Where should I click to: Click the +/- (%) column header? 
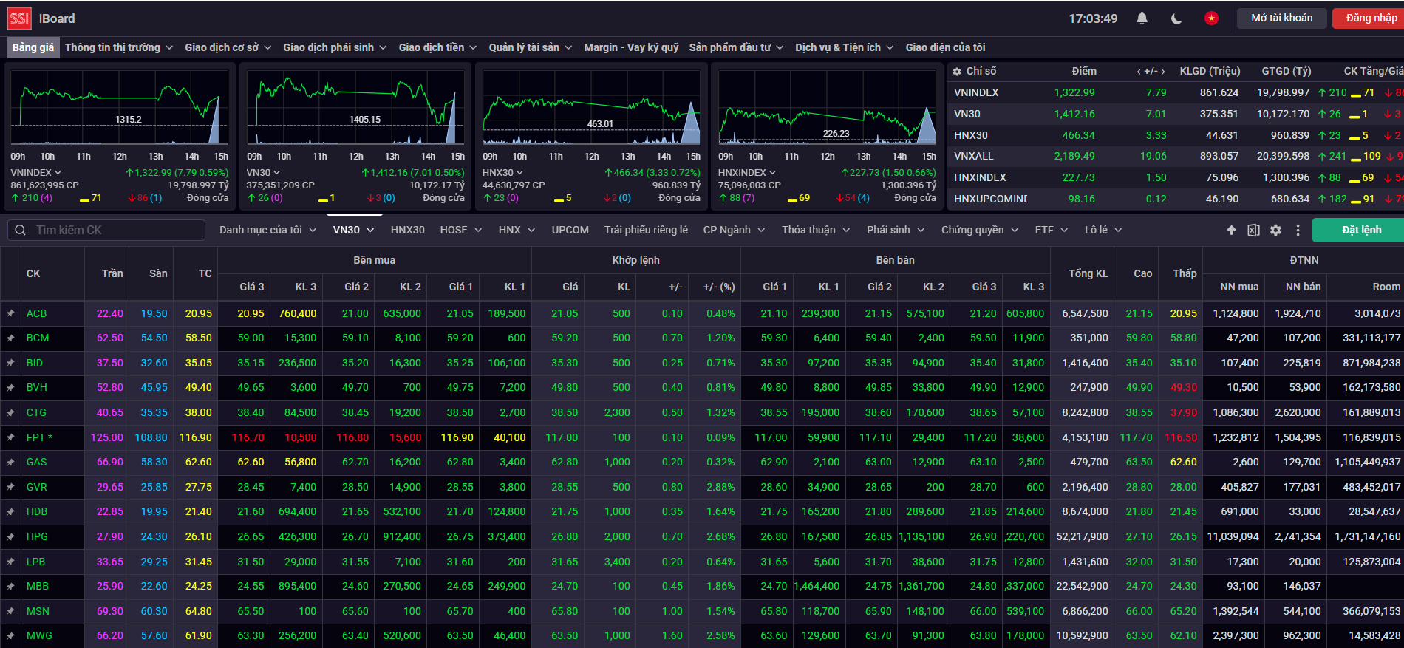[718, 287]
